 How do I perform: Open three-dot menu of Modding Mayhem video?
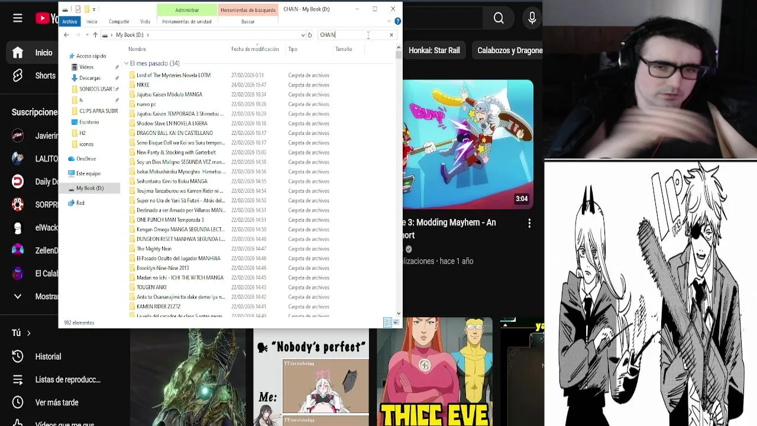click(529, 223)
